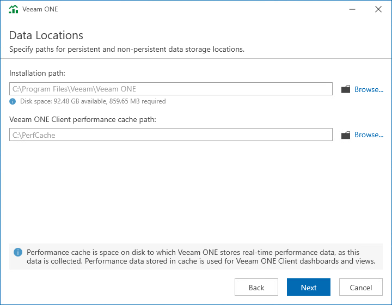The image size is (392, 305).
Task: Browse for the installation path
Action: pos(369,89)
